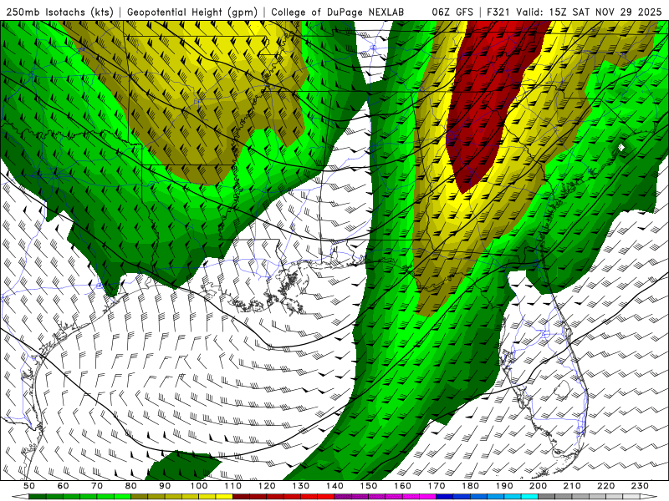Click the bright yellow swatch left of 110
The image size is (669, 501).
pyautogui.click(x=224, y=497)
